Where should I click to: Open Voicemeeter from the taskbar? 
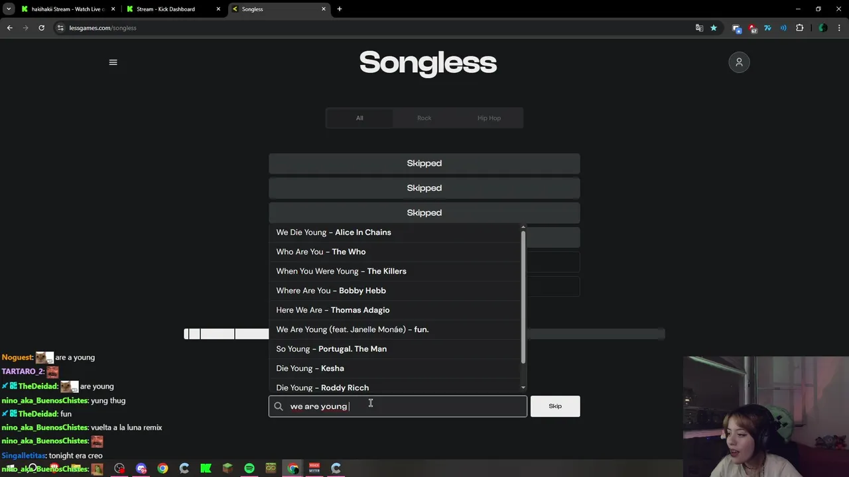(x=314, y=468)
